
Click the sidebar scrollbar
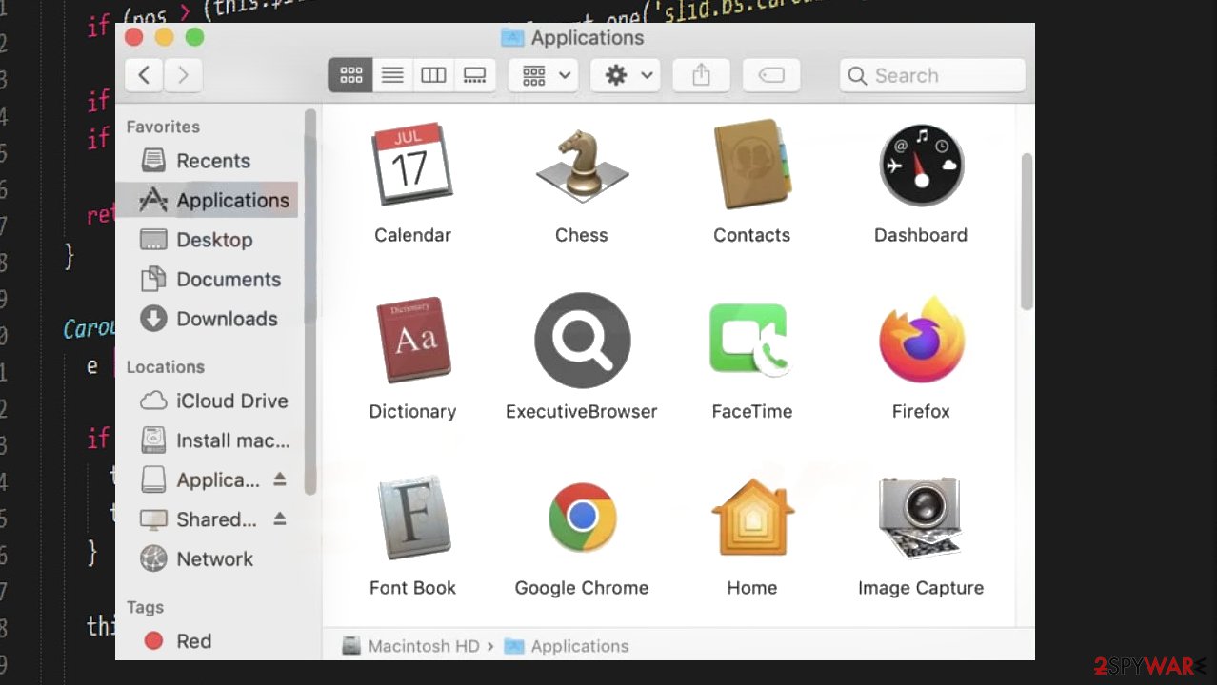309,301
